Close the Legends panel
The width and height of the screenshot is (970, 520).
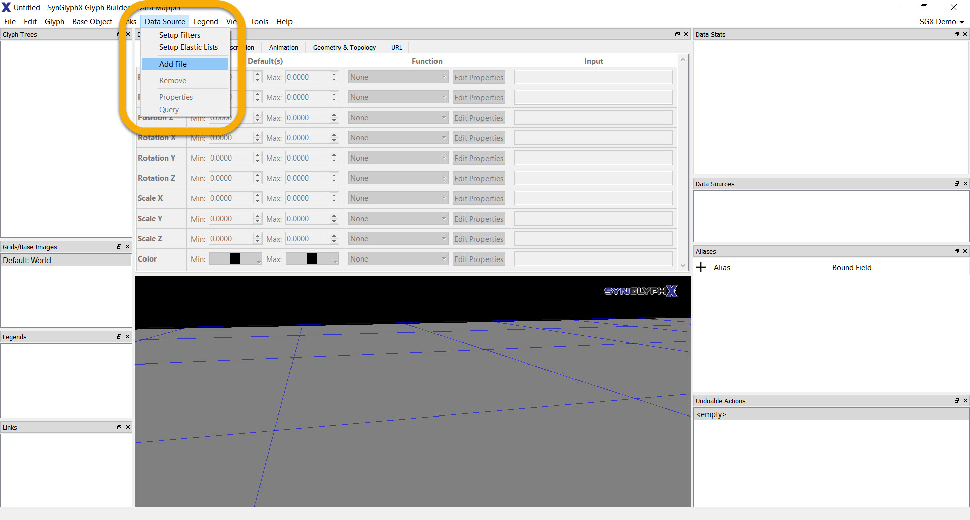click(128, 337)
